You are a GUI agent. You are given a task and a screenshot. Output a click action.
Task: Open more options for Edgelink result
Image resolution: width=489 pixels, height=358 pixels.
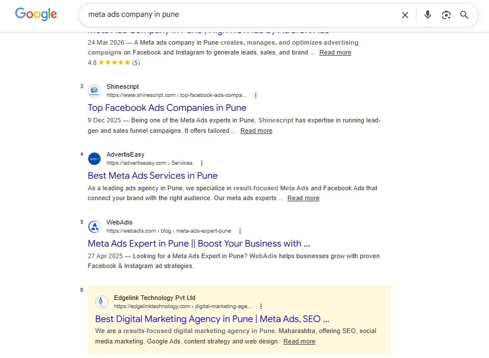pos(261,306)
